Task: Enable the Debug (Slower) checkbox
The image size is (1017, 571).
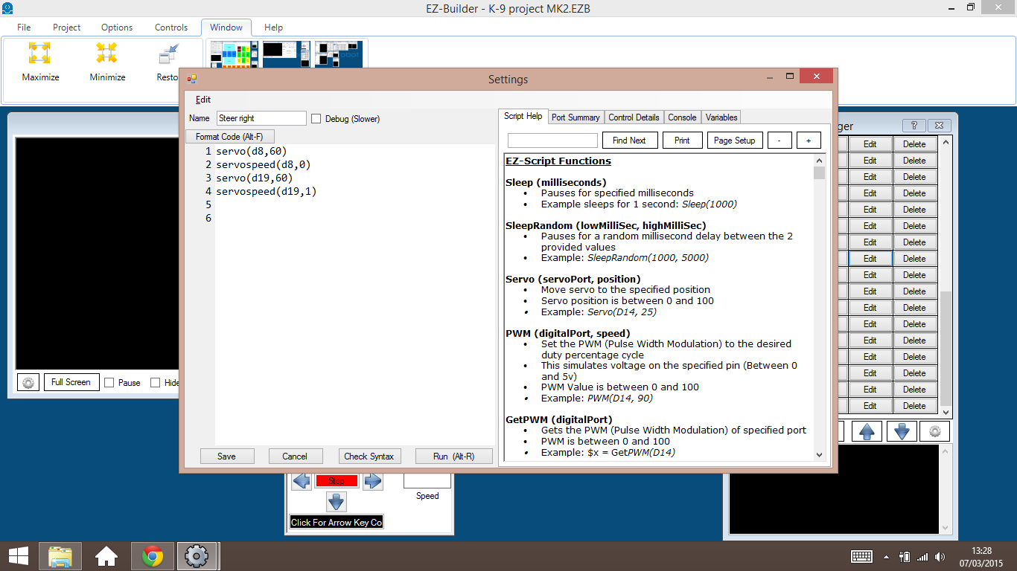Action: (x=316, y=118)
